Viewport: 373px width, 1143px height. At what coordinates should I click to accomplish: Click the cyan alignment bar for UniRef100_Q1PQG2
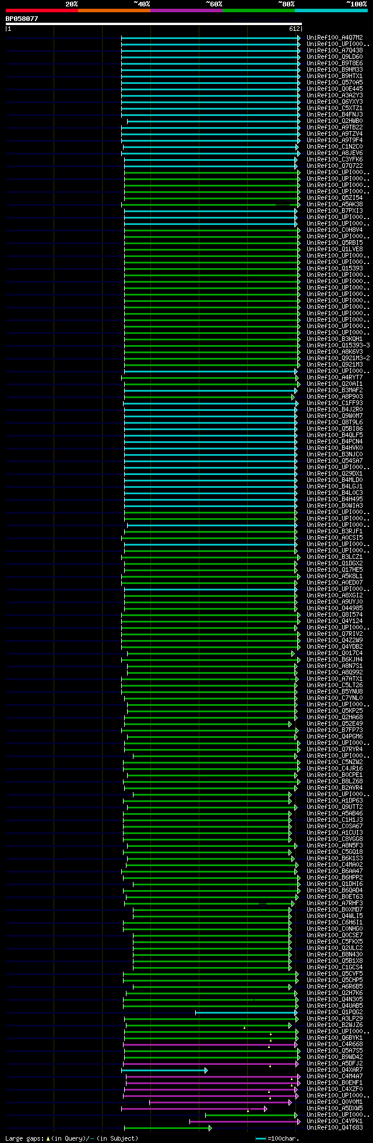(x=247, y=1012)
